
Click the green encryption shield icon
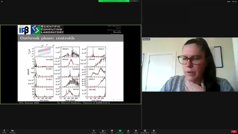pos(2,1)
